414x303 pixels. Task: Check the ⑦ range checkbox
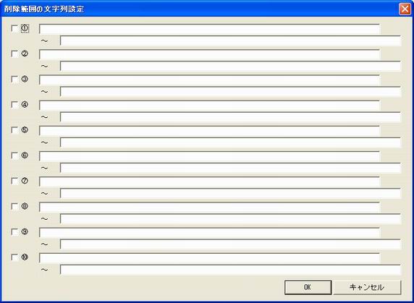14,182
